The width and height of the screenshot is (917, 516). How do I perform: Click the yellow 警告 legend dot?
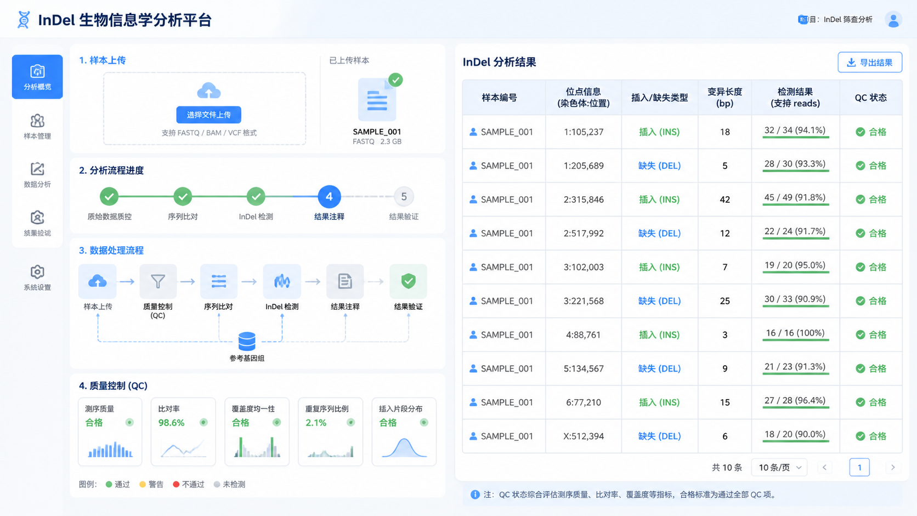(143, 484)
